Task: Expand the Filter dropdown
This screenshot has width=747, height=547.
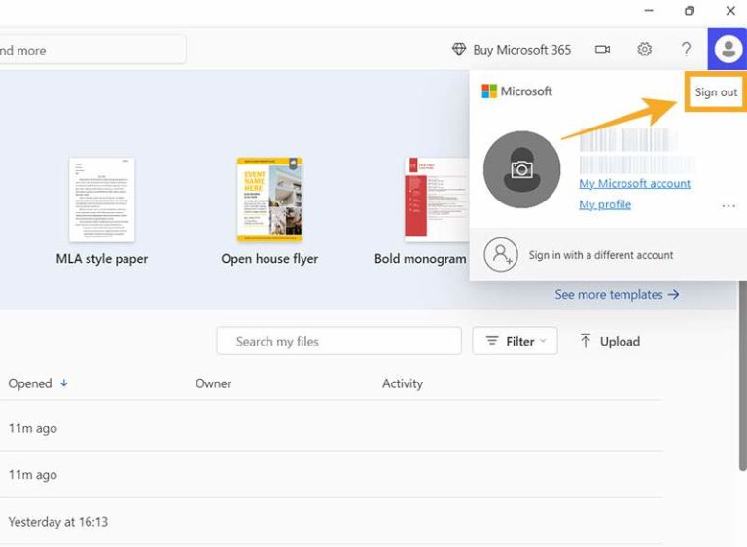Action: [516, 341]
